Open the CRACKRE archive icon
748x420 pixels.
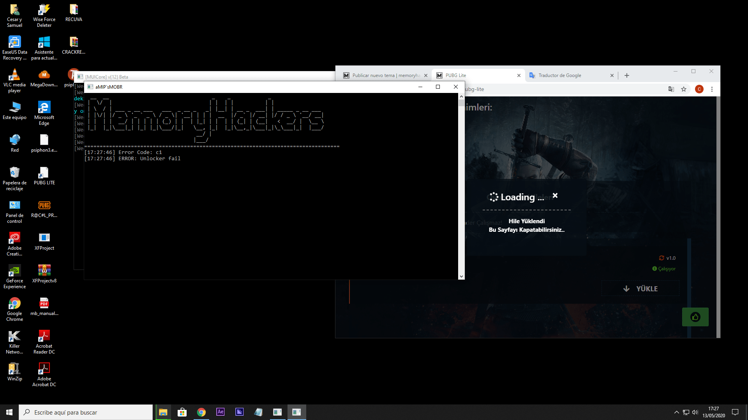74,45
